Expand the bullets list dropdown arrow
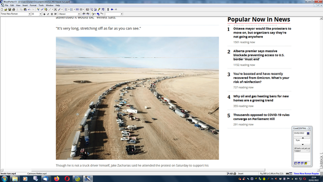The image size is (323, 182). 75,10
